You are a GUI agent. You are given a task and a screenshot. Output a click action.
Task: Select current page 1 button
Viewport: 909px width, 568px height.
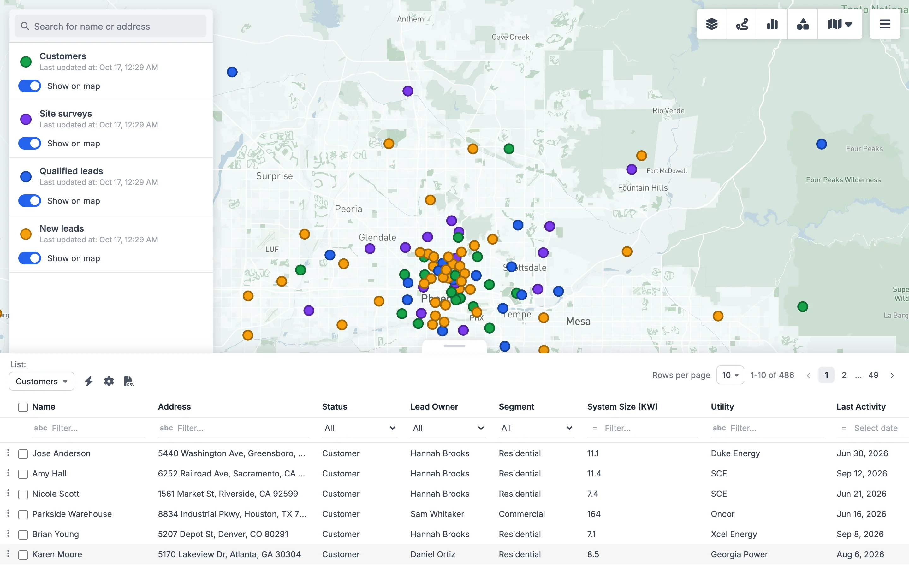pos(826,375)
